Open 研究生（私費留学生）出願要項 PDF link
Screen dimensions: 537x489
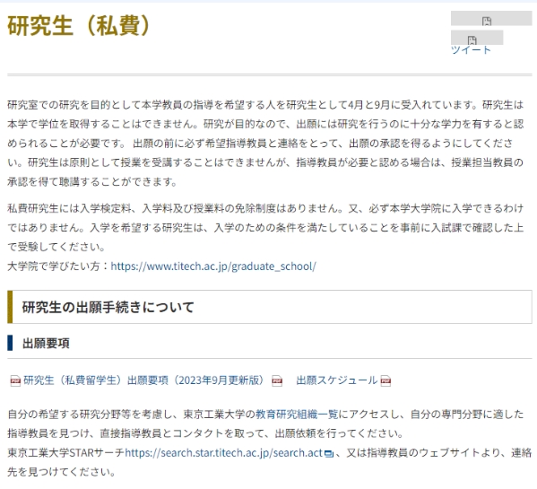click(143, 380)
